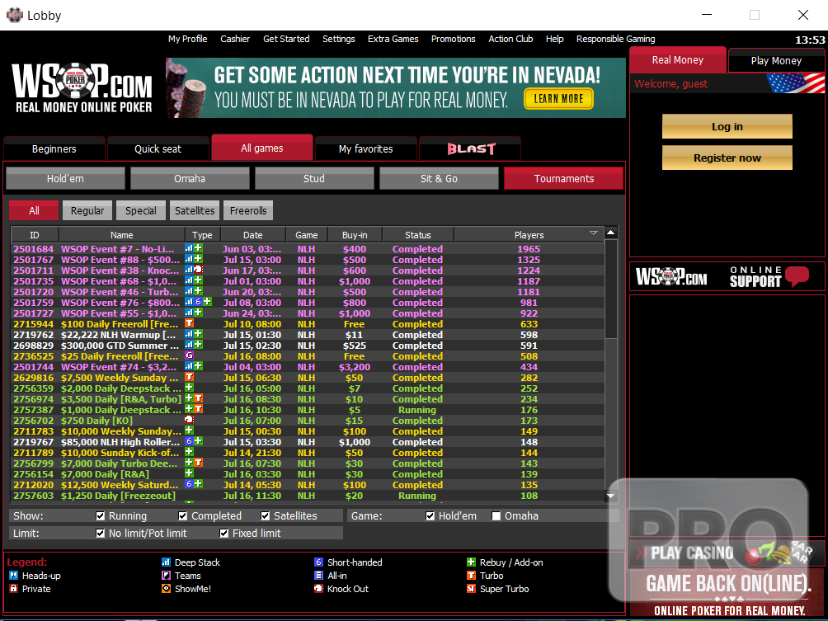Click Short-handed icon in $85,000 NLH High Roller row

pyautogui.click(x=189, y=441)
